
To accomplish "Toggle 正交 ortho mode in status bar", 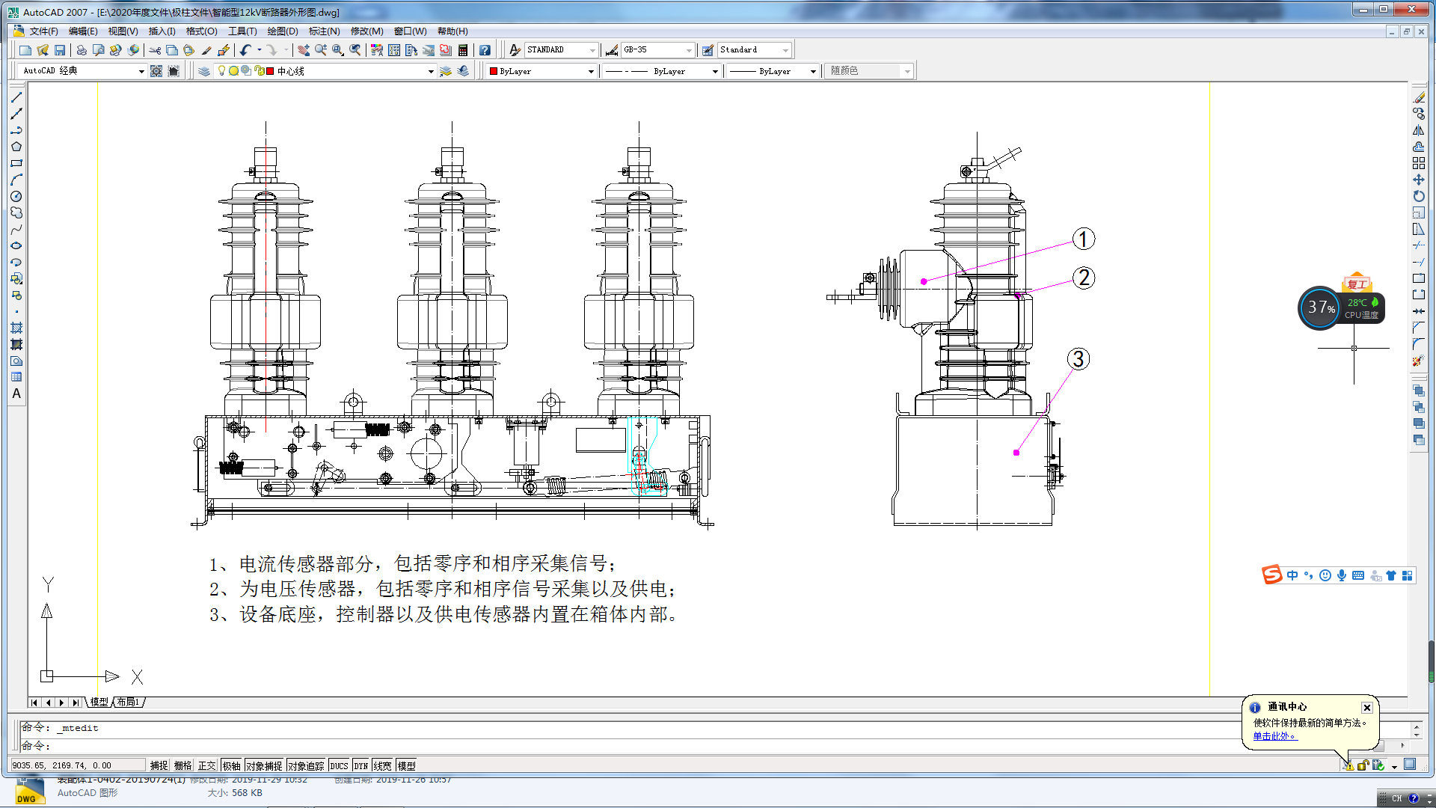I will (x=206, y=765).
